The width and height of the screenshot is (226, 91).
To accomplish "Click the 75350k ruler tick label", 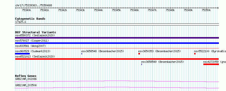I will [x=206, y=10].
